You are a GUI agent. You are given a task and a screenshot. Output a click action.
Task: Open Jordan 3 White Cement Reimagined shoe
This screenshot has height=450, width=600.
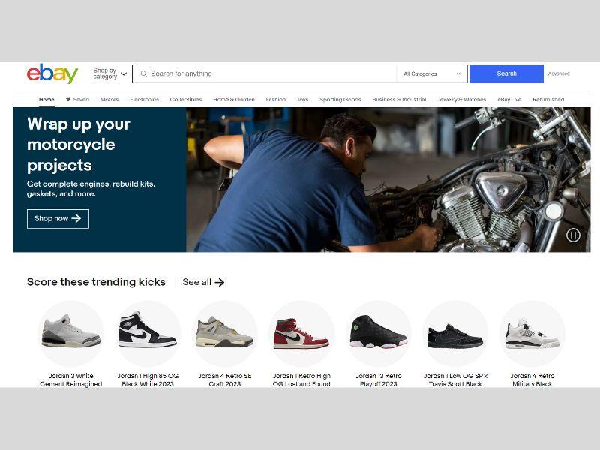[x=71, y=333]
